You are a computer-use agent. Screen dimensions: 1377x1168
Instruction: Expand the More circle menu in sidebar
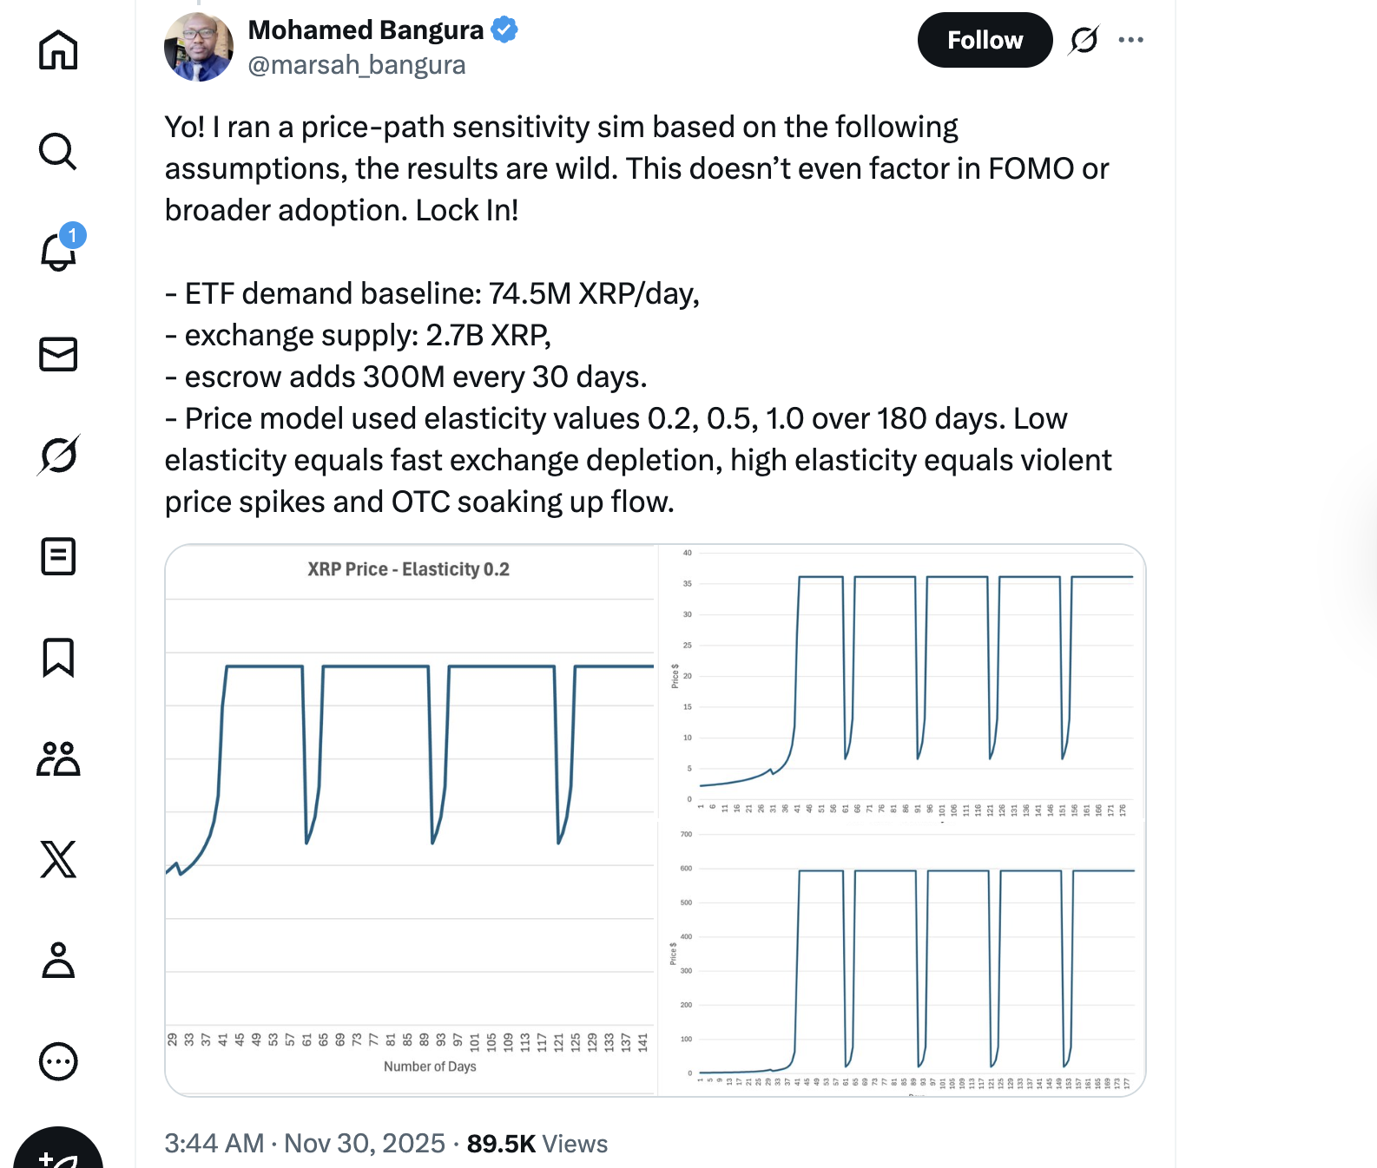tap(58, 1061)
